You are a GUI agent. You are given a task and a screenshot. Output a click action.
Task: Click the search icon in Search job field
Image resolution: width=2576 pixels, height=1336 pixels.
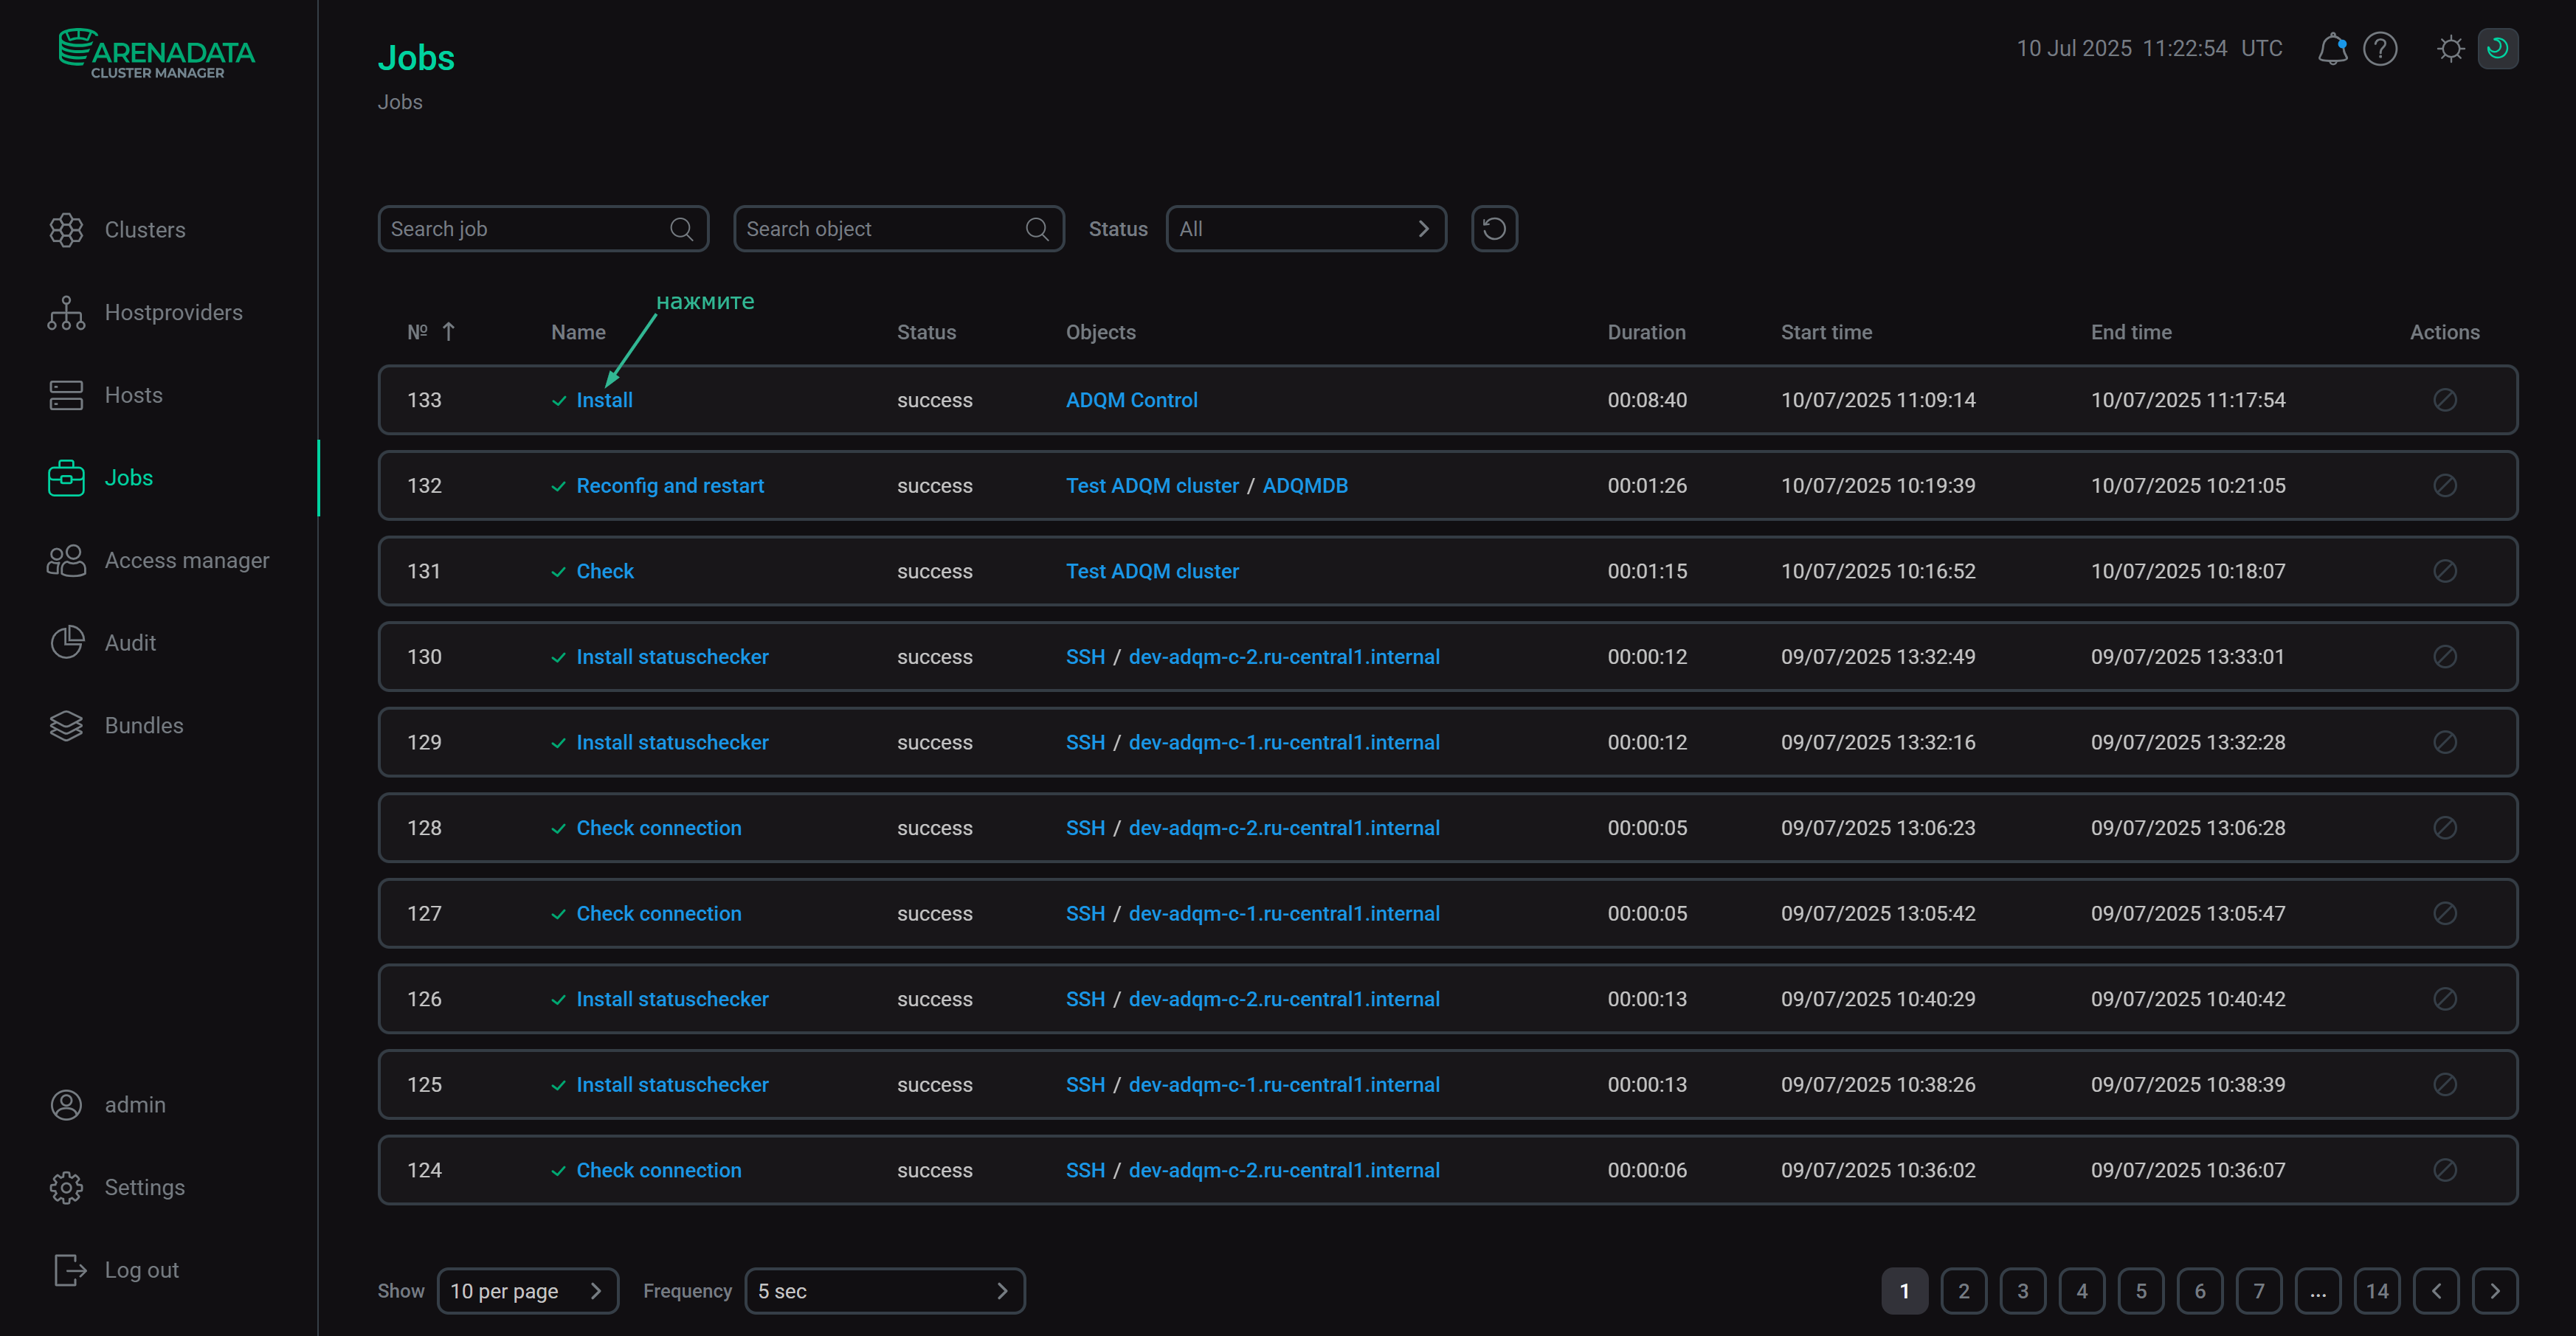point(681,229)
